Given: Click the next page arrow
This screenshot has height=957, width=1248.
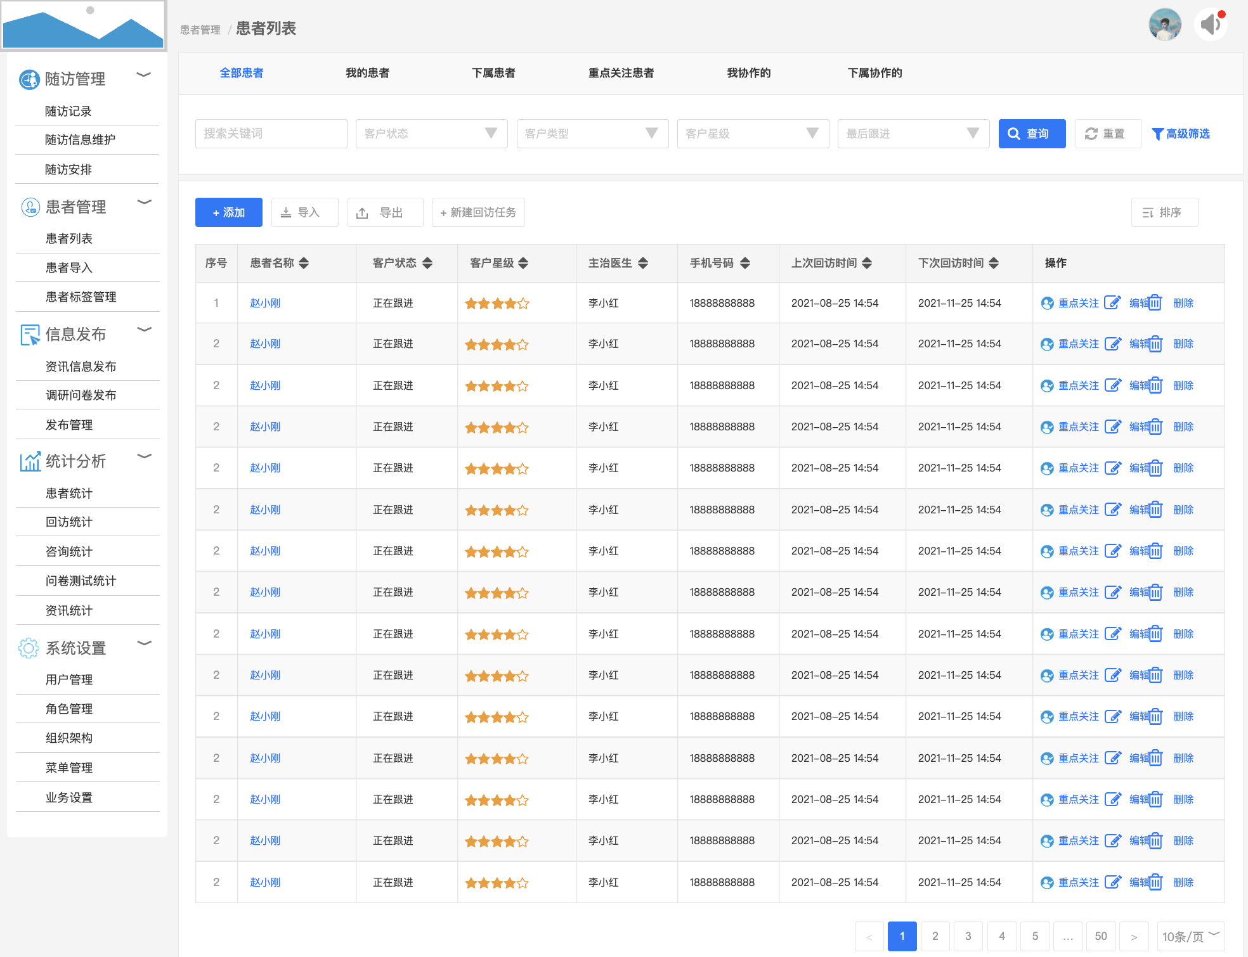Looking at the screenshot, I should 1134,936.
